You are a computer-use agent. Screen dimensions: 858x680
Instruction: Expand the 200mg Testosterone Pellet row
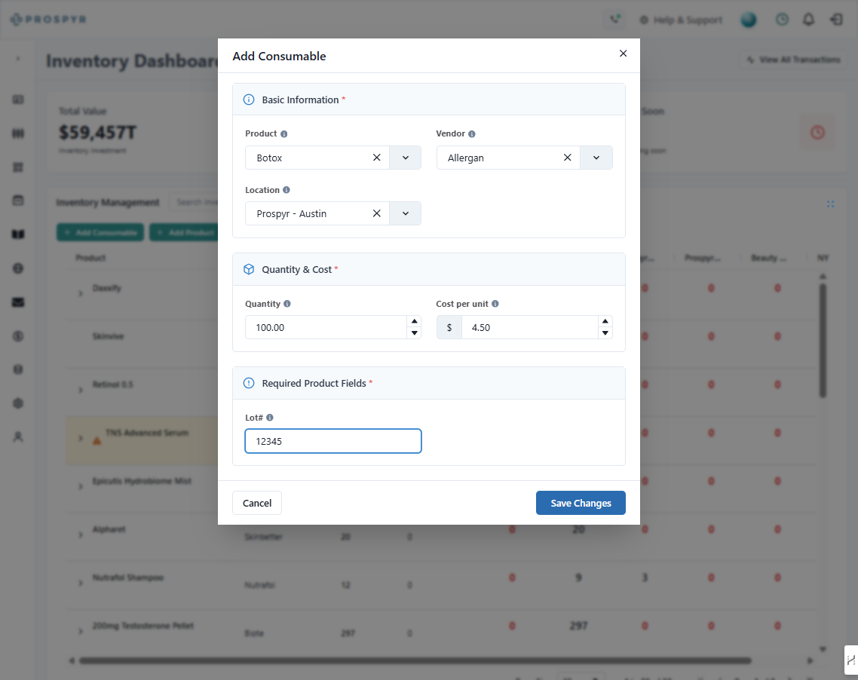coord(81,631)
